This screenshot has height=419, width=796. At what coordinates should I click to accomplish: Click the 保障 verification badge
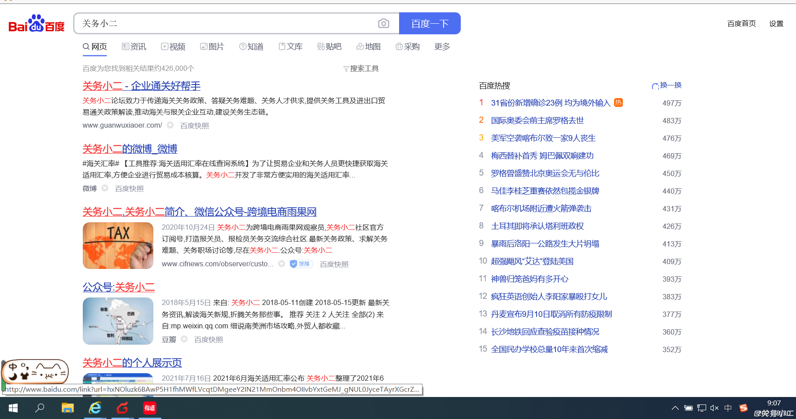point(301,264)
